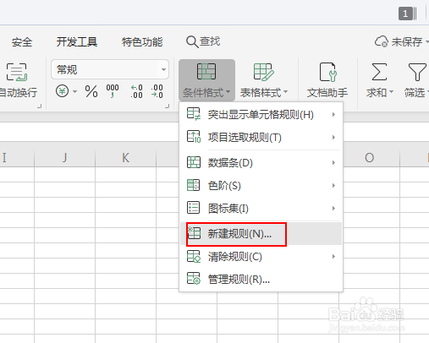Expand 表格样式 dropdown arrow
This screenshot has height=343, width=429.
(285, 92)
